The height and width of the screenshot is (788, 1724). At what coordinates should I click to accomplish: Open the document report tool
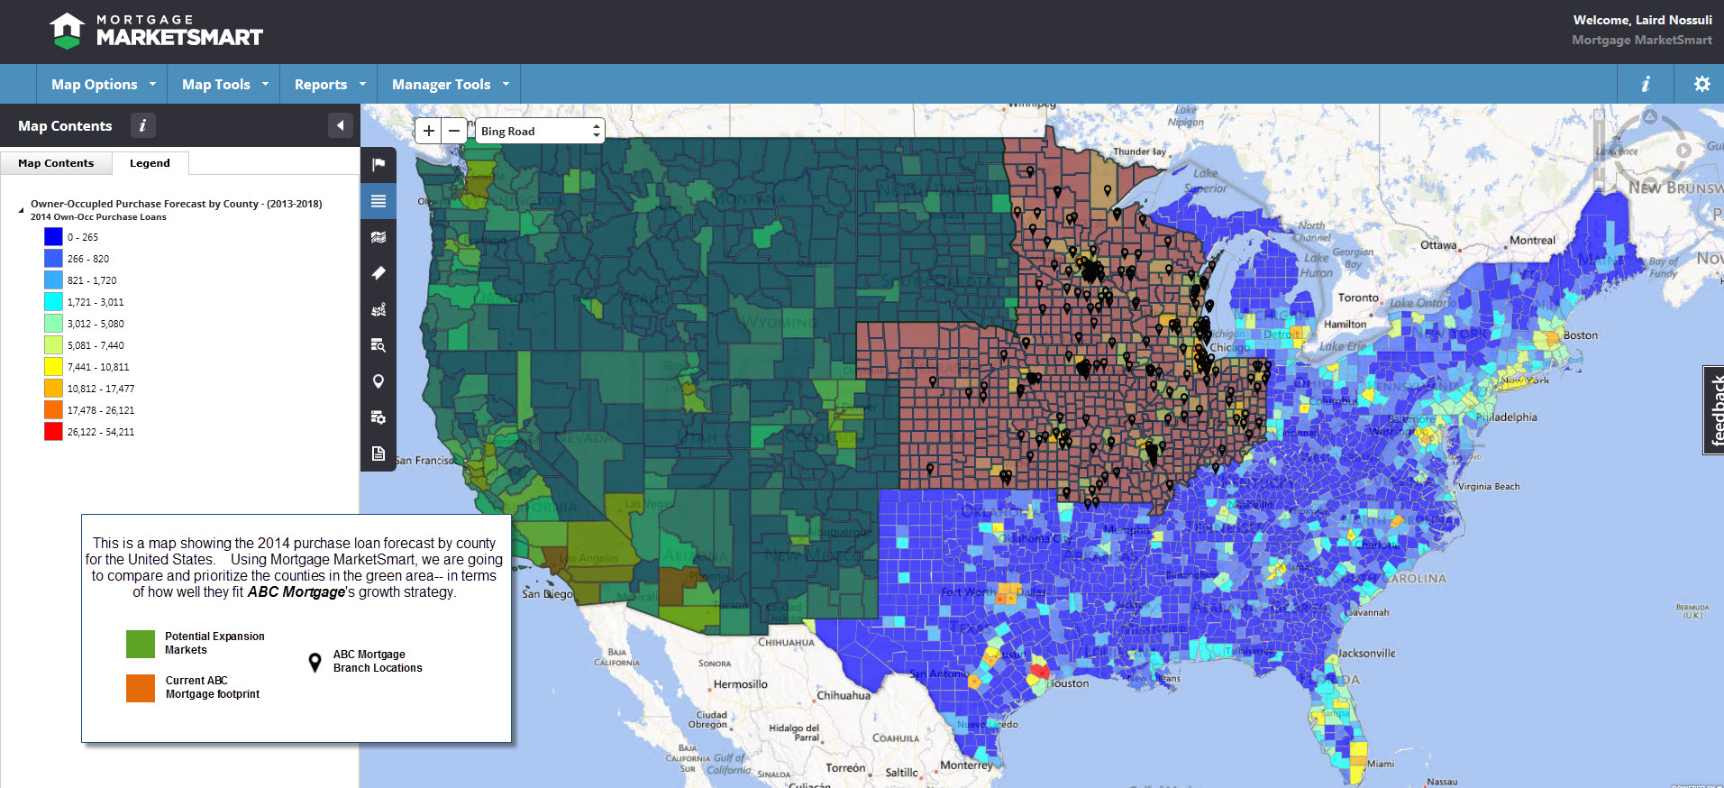[x=379, y=454]
